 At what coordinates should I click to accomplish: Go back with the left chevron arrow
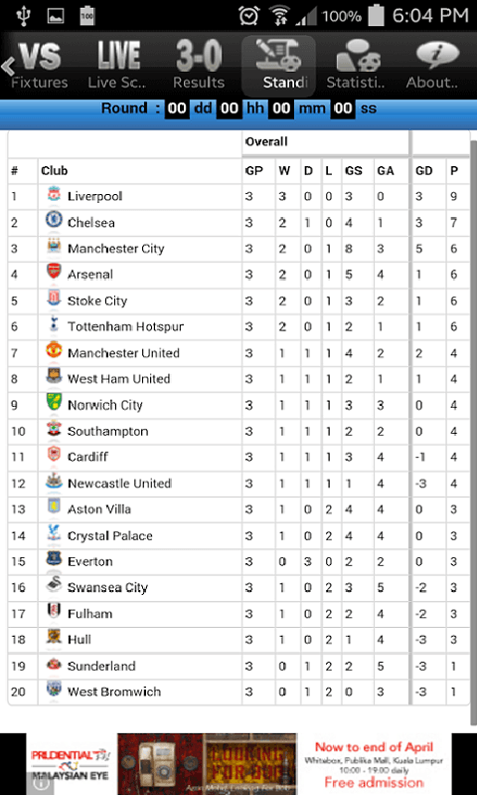[x=8, y=66]
